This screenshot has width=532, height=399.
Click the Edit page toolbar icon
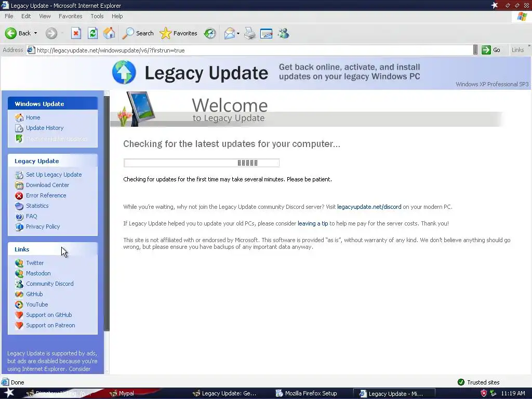[x=267, y=33]
